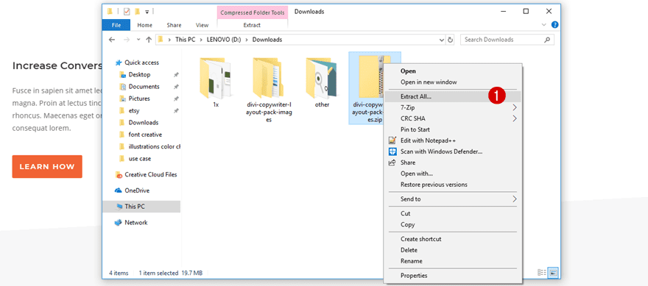Image resolution: width=648 pixels, height=286 pixels.
Task: Click the refresh icon beside address bar
Action: tap(451, 40)
